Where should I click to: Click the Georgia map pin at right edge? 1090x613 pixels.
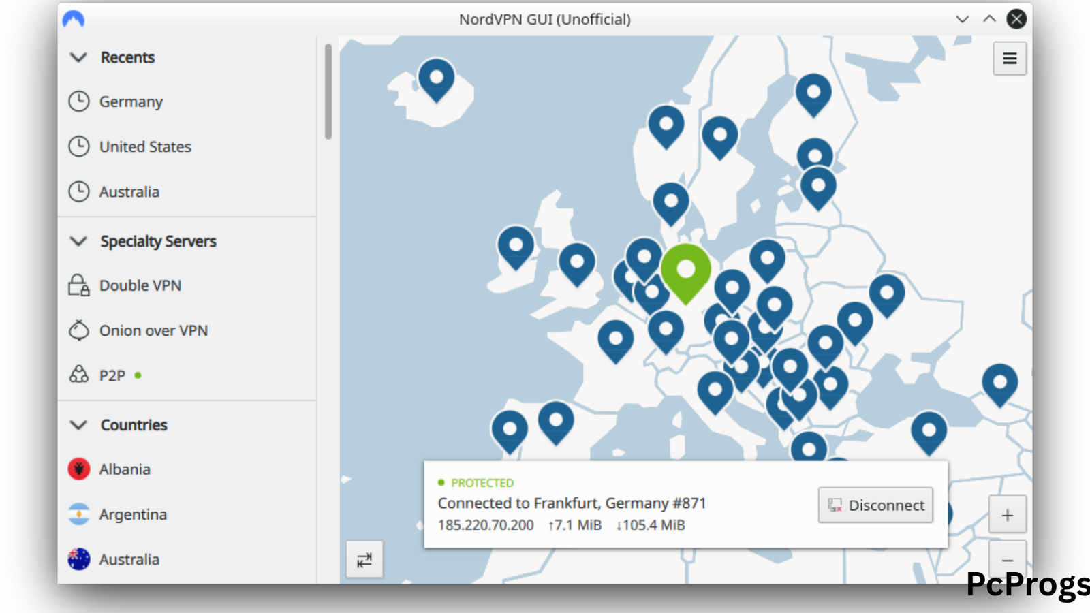click(x=1000, y=385)
